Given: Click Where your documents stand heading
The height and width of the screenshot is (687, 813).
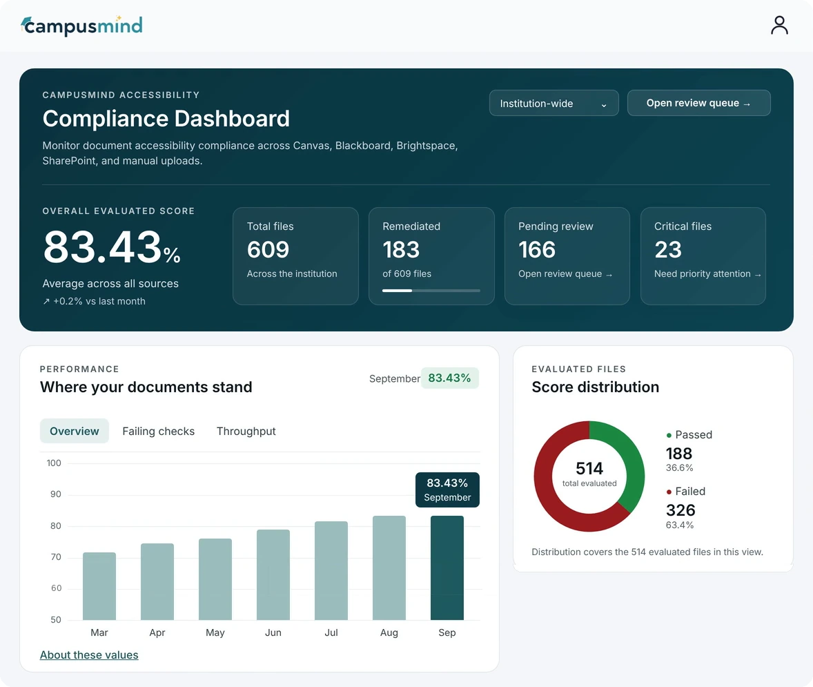Looking at the screenshot, I should tap(146, 387).
